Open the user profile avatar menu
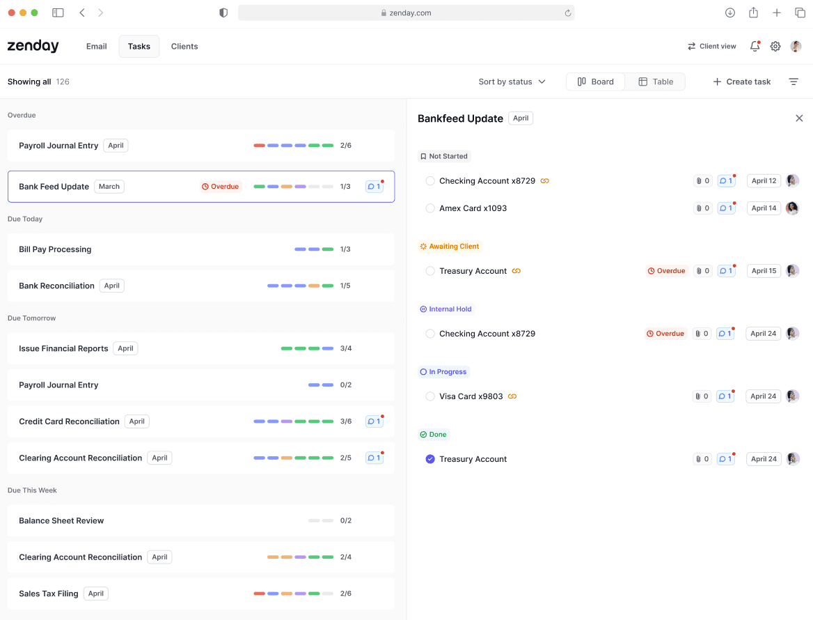Image resolution: width=813 pixels, height=620 pixels. (796, 46)
